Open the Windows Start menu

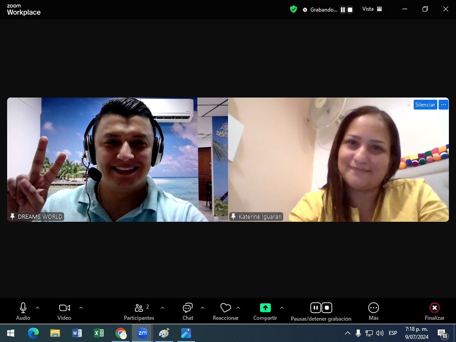(x=11, y=333)
